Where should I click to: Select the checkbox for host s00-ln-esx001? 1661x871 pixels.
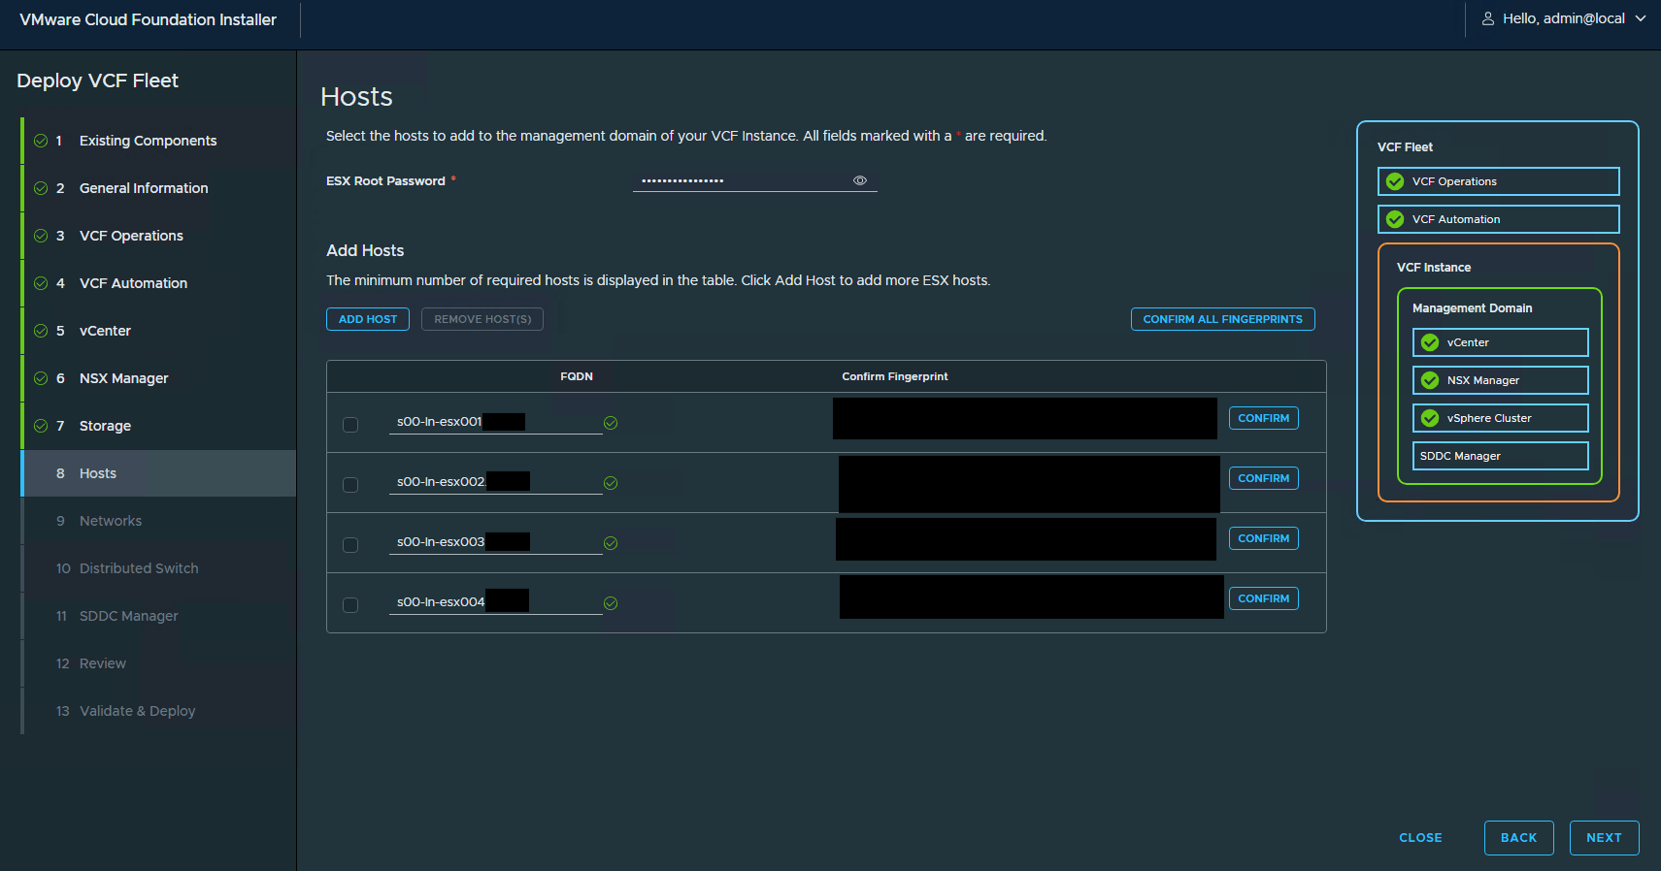(x=350, y=425)
